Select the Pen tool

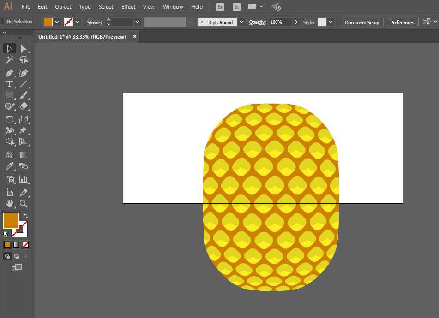(9, 73)
